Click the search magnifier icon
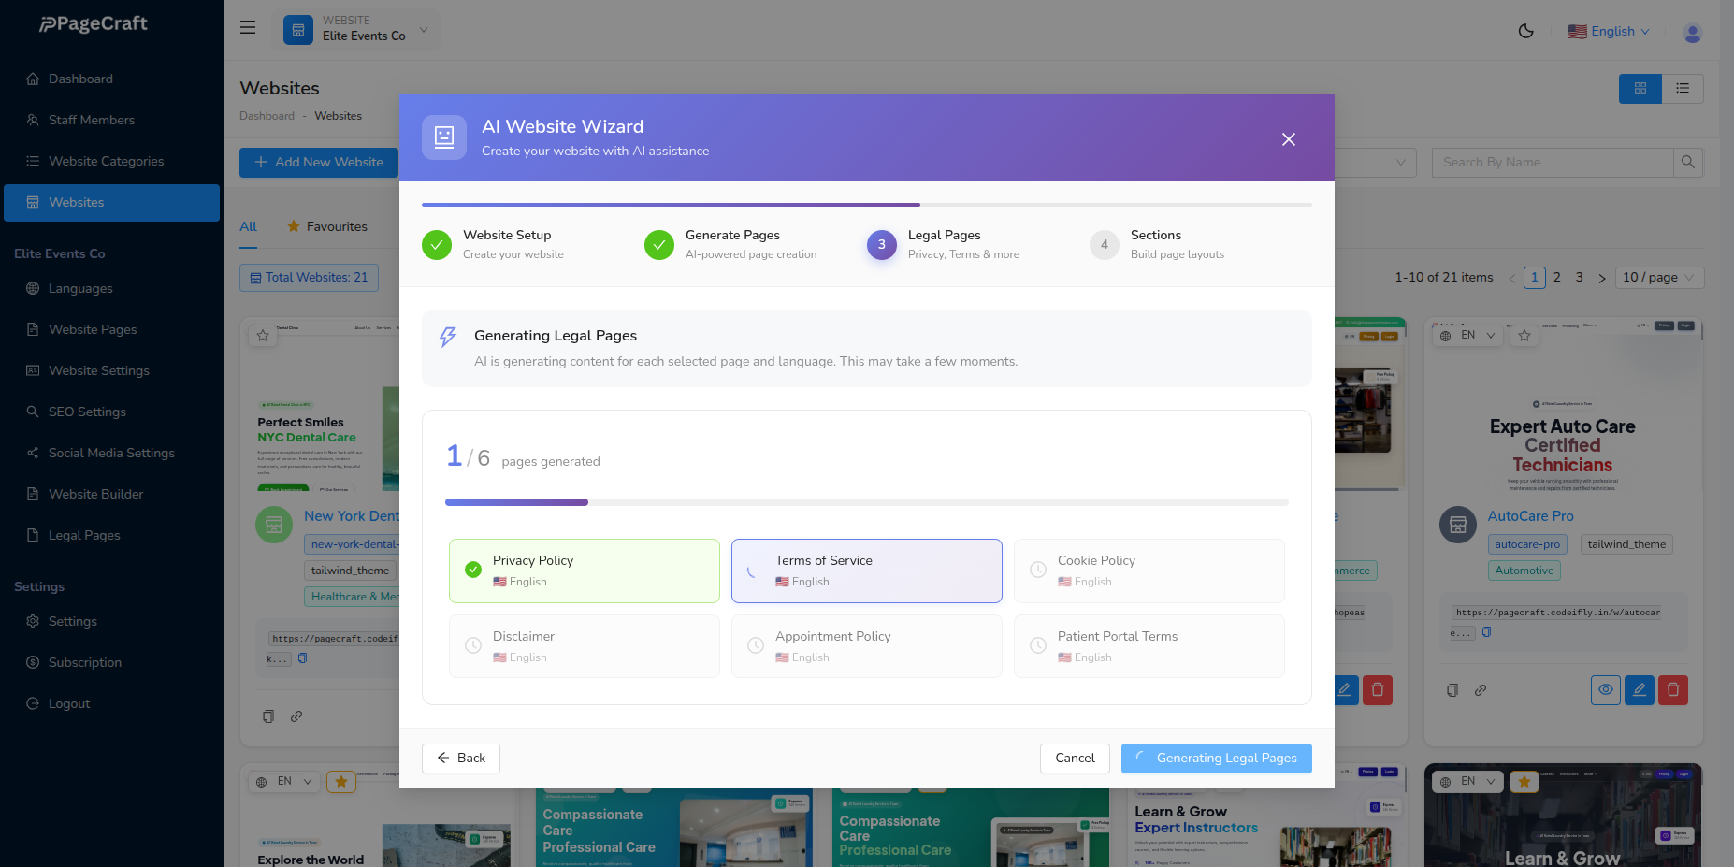1734x867 pixels. (1687, 162)
